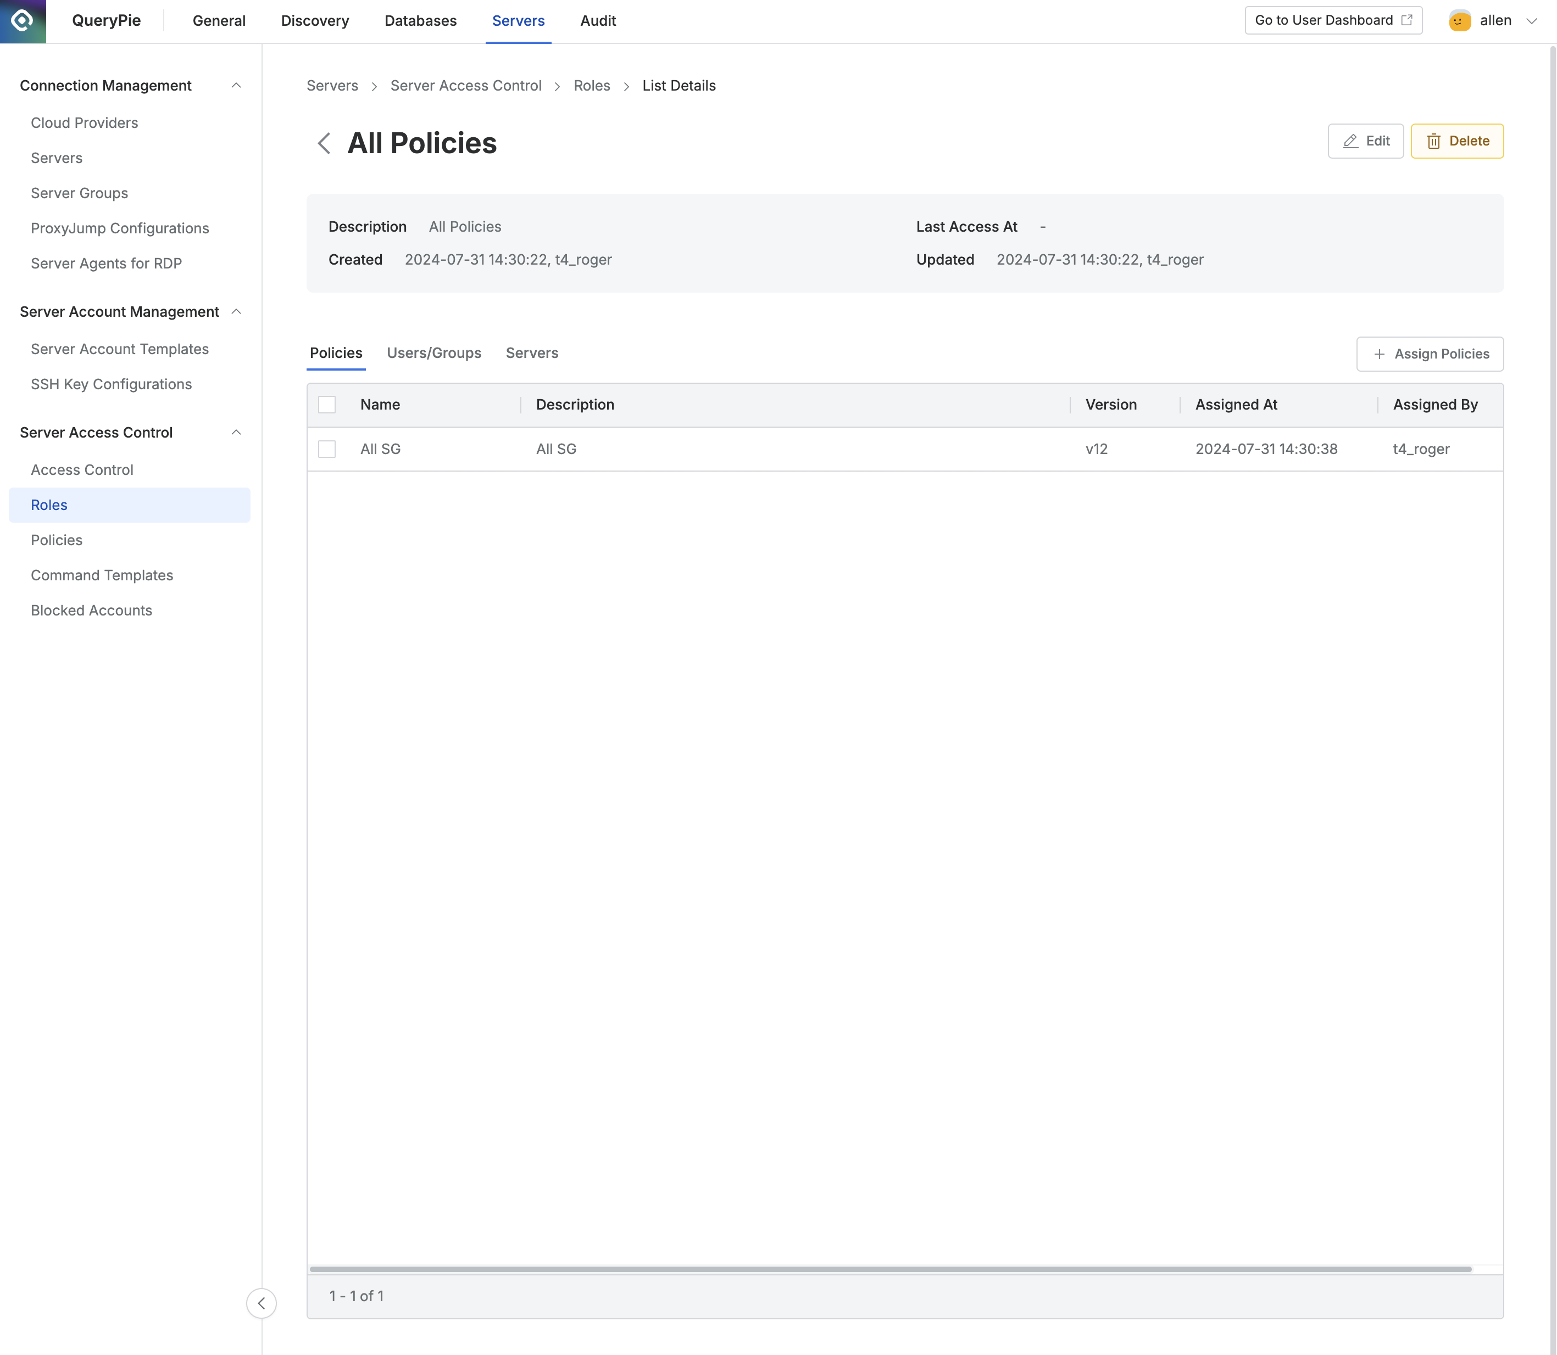Click the Go to User Dashboard button
Image resolution: width=1557 pixels, height=1355 pixels.
pos(1332,20)
